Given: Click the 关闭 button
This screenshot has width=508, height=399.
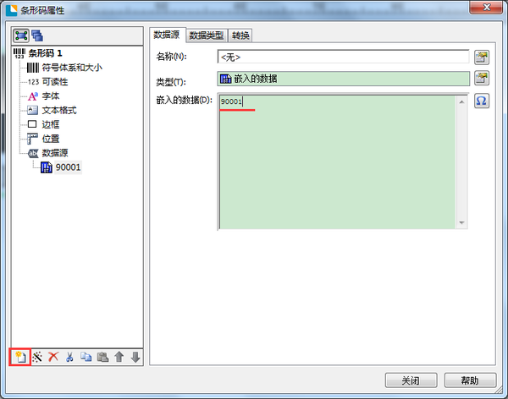Looking at the screenshot, I should [411, 380].
